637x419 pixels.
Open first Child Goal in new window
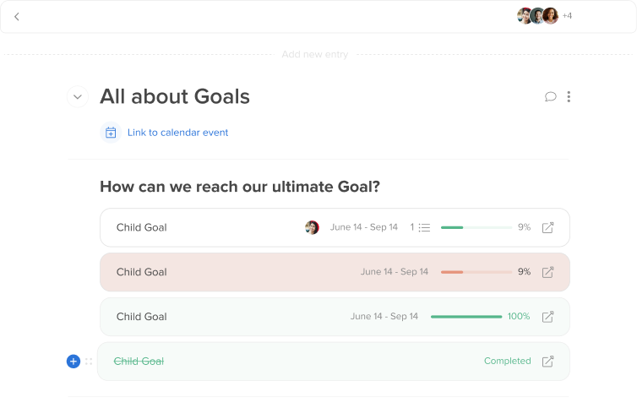point(547,227)
